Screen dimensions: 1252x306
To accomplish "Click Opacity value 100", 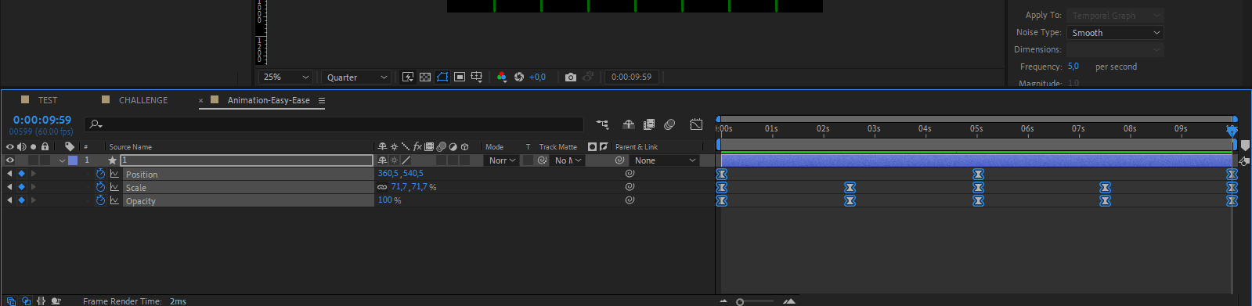I will (384, 200).
